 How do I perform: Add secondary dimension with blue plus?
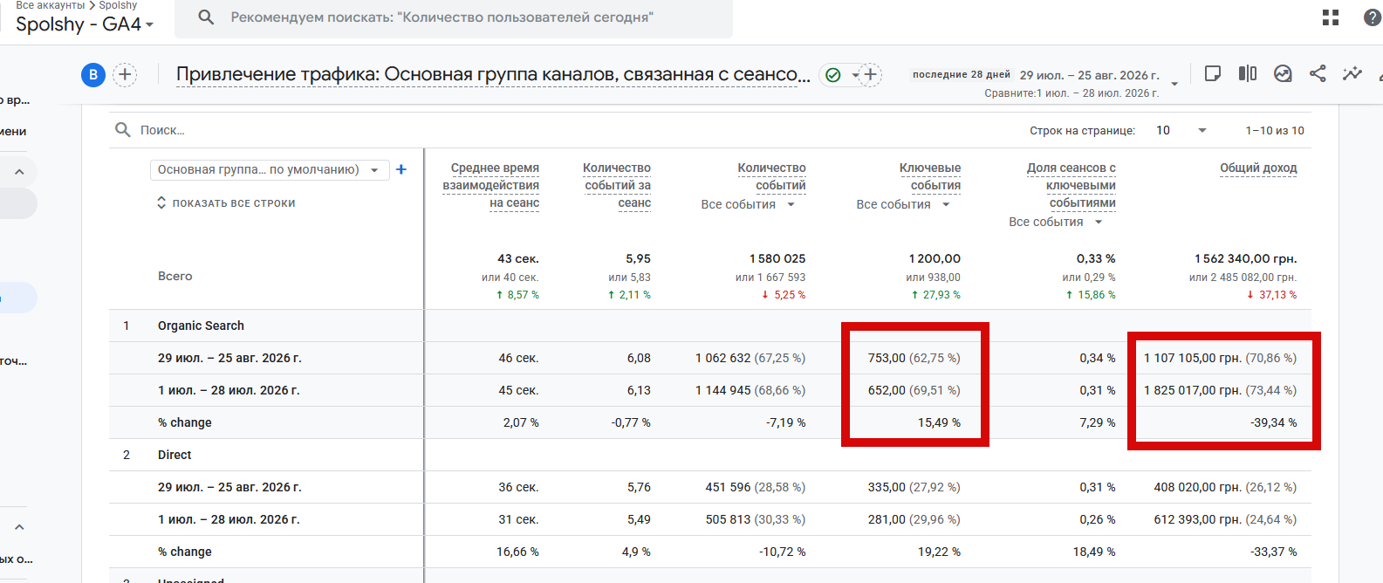coord(401,169)
